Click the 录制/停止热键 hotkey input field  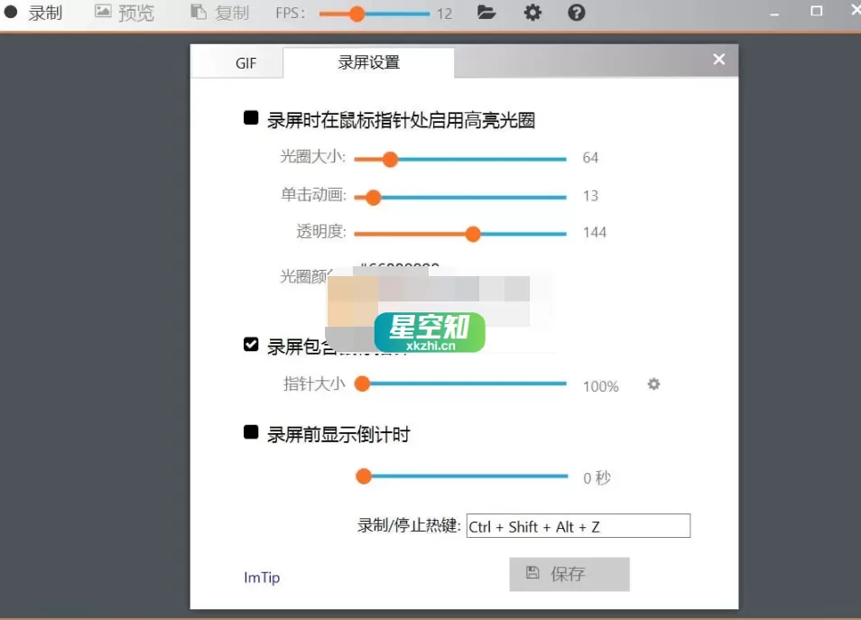(578, 525)
